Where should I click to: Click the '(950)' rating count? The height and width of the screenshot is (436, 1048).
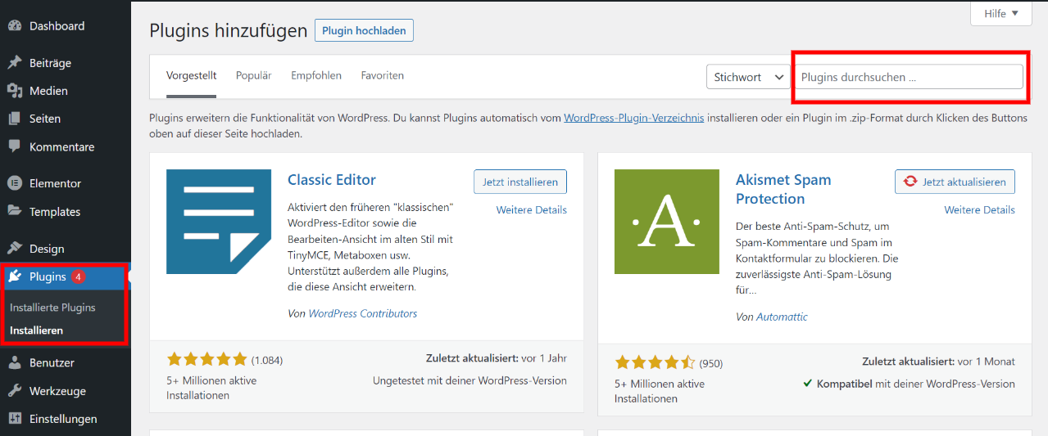pos(710,363)
